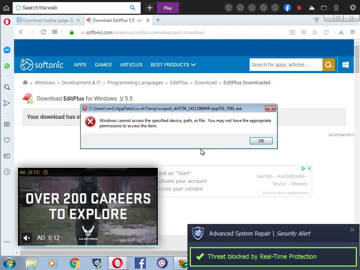Open My Flow arrow in sidebar
360x270 pixels.
point(7,103)
